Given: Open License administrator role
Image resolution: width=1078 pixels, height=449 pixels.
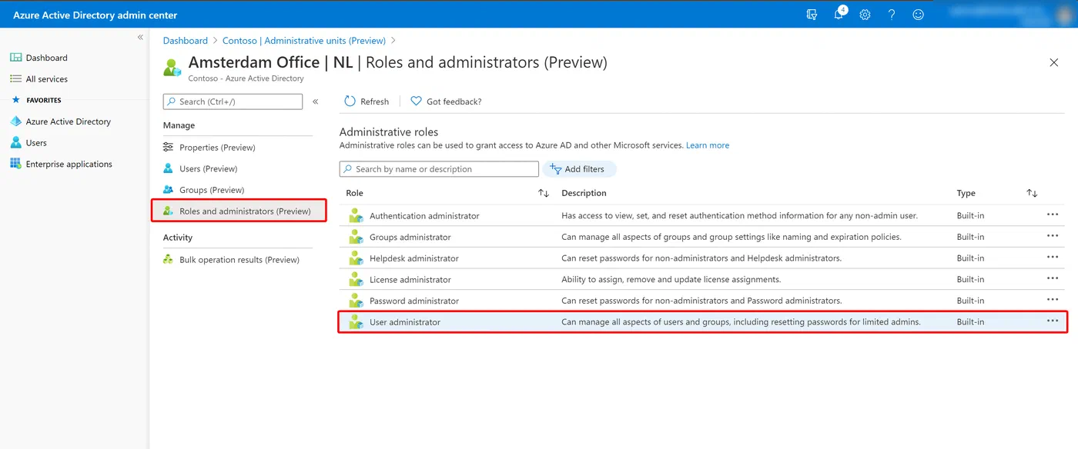Looking at the screenshot, I should tap(410, 280).
